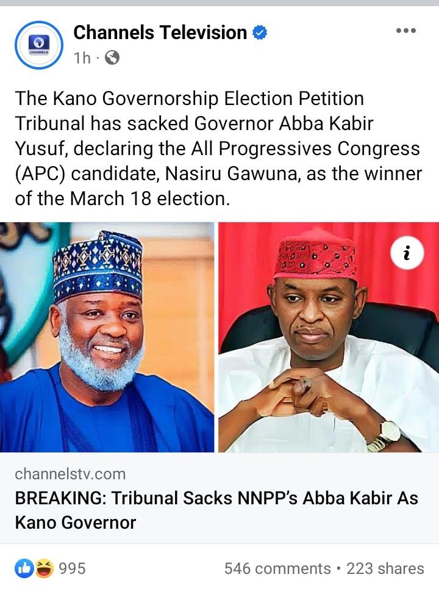The height and width of the screenshot is (591, 439).
Task: Open the BREAKING Tribunal Sacks headline link
Action: 216,510
